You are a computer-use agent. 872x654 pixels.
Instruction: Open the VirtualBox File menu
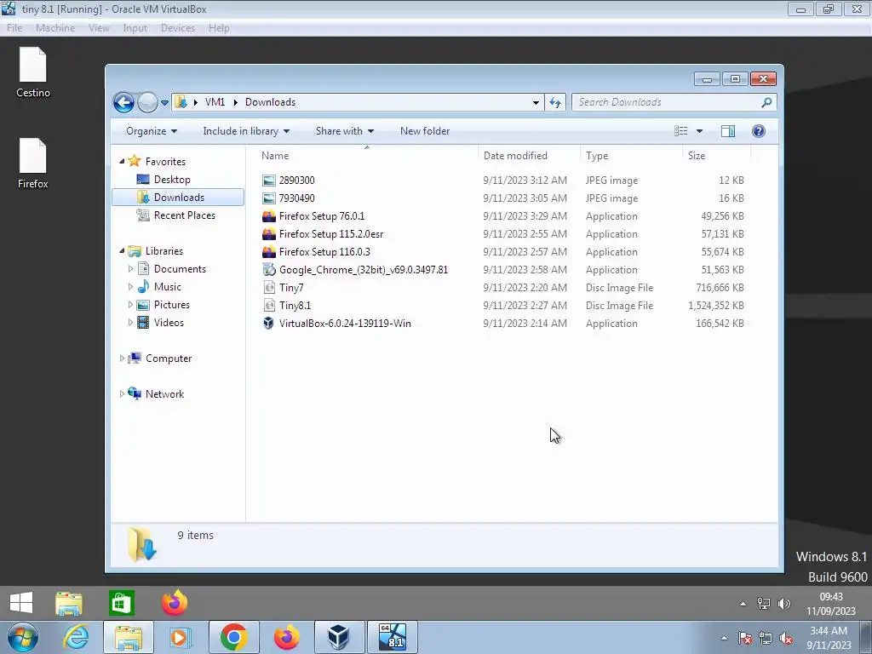(x=14, y=28)
